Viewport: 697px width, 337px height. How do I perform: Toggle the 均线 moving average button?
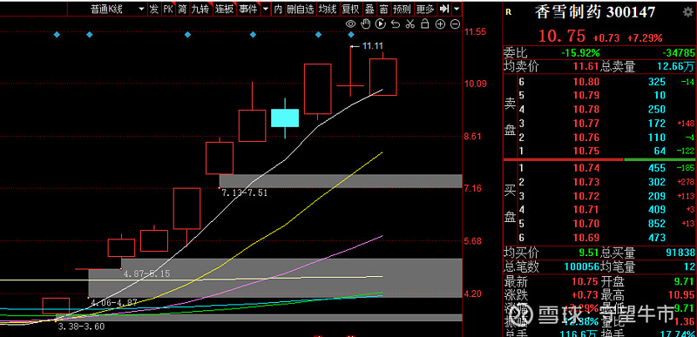pos(328,9)
